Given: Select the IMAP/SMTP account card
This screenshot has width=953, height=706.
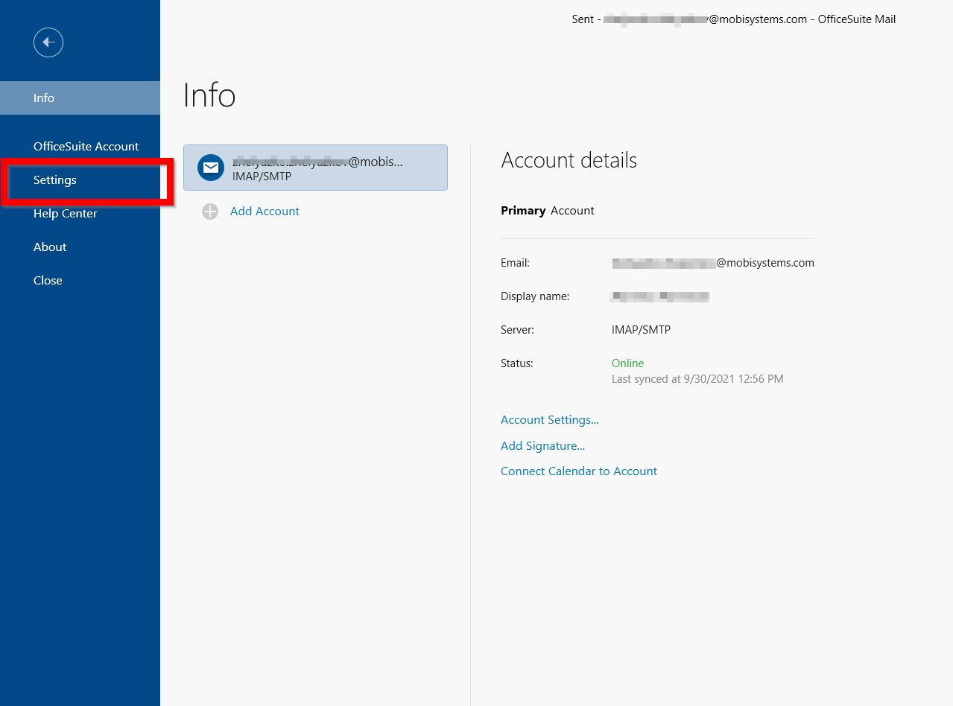Looking at the screenshot, I should [315, 168].
